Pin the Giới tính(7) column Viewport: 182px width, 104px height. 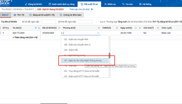[158, 28]
